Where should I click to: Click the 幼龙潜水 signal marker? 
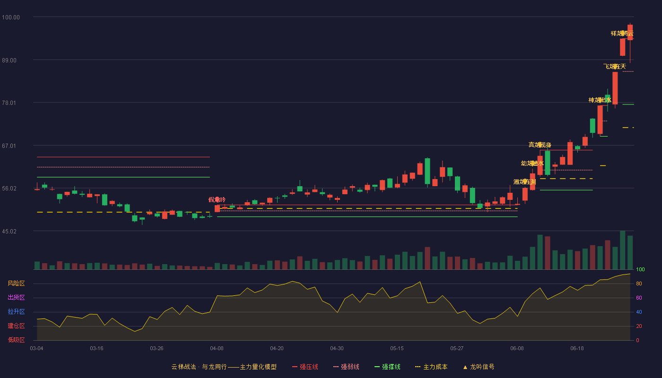click(x=532, y=163)
